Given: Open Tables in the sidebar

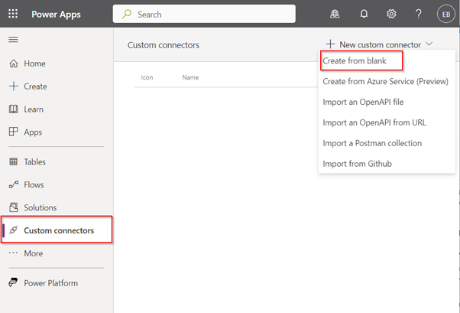Looking at the screenshot, I should pyautogui.click(x=34, y=162).
